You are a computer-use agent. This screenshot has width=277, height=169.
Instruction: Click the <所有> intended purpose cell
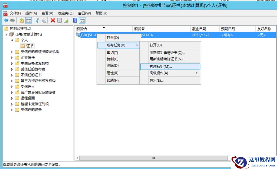(227, 35)
